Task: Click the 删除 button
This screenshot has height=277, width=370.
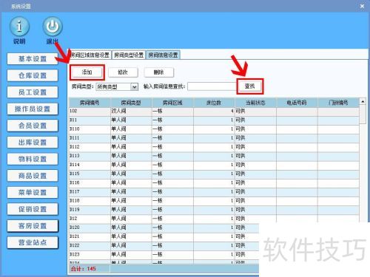Action: (x=158, y=72)
